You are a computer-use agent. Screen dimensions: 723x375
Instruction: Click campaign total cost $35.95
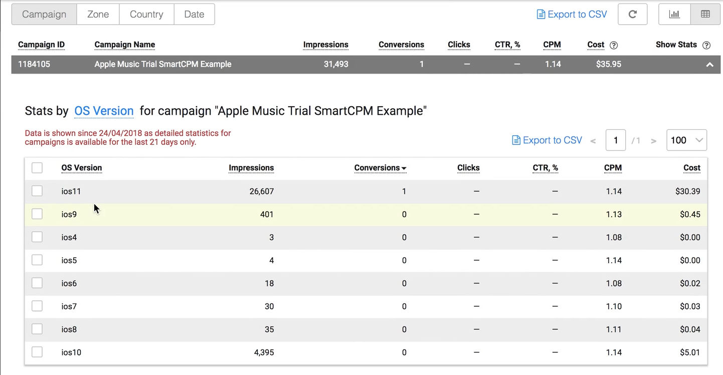click(x=609, y=64)
